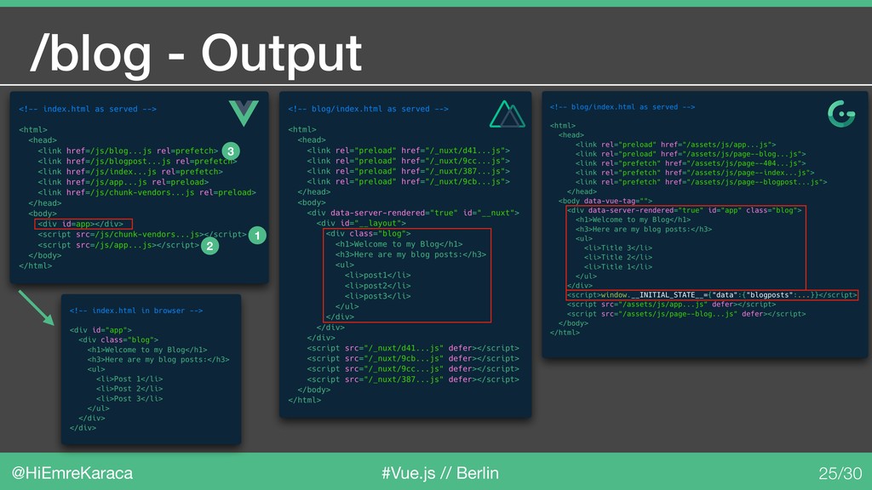Click the prefetch link "/assets/js/page--blogpost...js"
The height and width of the screenshot is (490, 872).
(702, 182)
